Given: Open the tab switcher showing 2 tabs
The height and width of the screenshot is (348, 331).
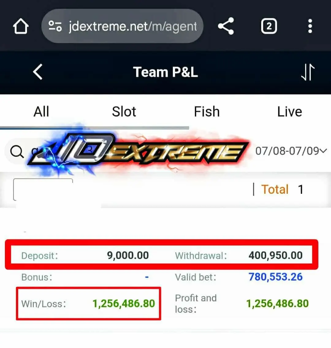Looking at the screenshot, I should [269, 26].
